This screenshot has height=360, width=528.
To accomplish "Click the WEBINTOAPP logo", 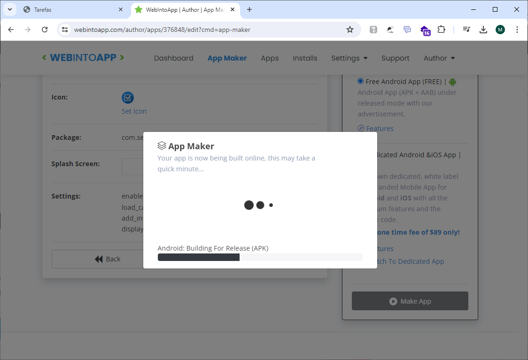I will click(x=83, y=58).
